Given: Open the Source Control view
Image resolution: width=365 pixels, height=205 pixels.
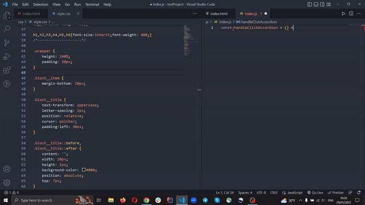Looking at the screenshot, I should [7, 43].
